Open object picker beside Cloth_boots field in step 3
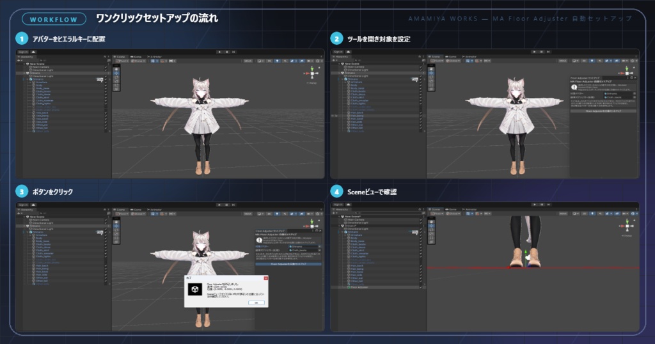This screenshot has height=344, width=655. [319, 250]
